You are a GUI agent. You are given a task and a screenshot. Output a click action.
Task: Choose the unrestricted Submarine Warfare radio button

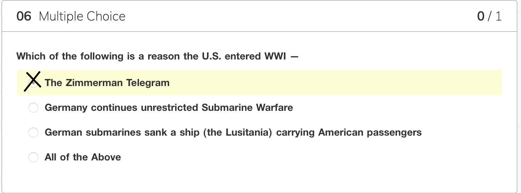click(x=33, y=108)
